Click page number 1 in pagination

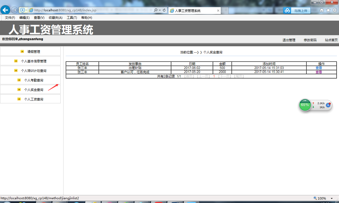[x=214, y=76]
